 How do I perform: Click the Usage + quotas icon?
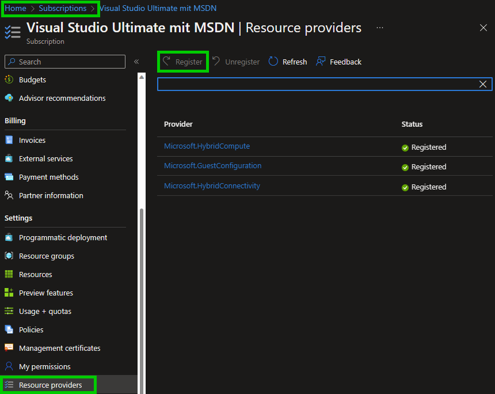(9, 311)
